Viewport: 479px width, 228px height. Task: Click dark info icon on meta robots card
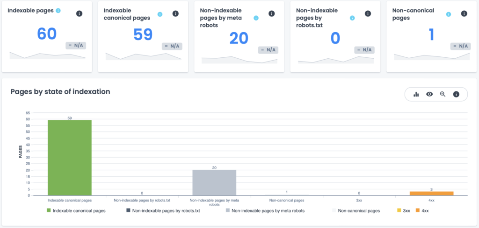(x=272, y=14)
